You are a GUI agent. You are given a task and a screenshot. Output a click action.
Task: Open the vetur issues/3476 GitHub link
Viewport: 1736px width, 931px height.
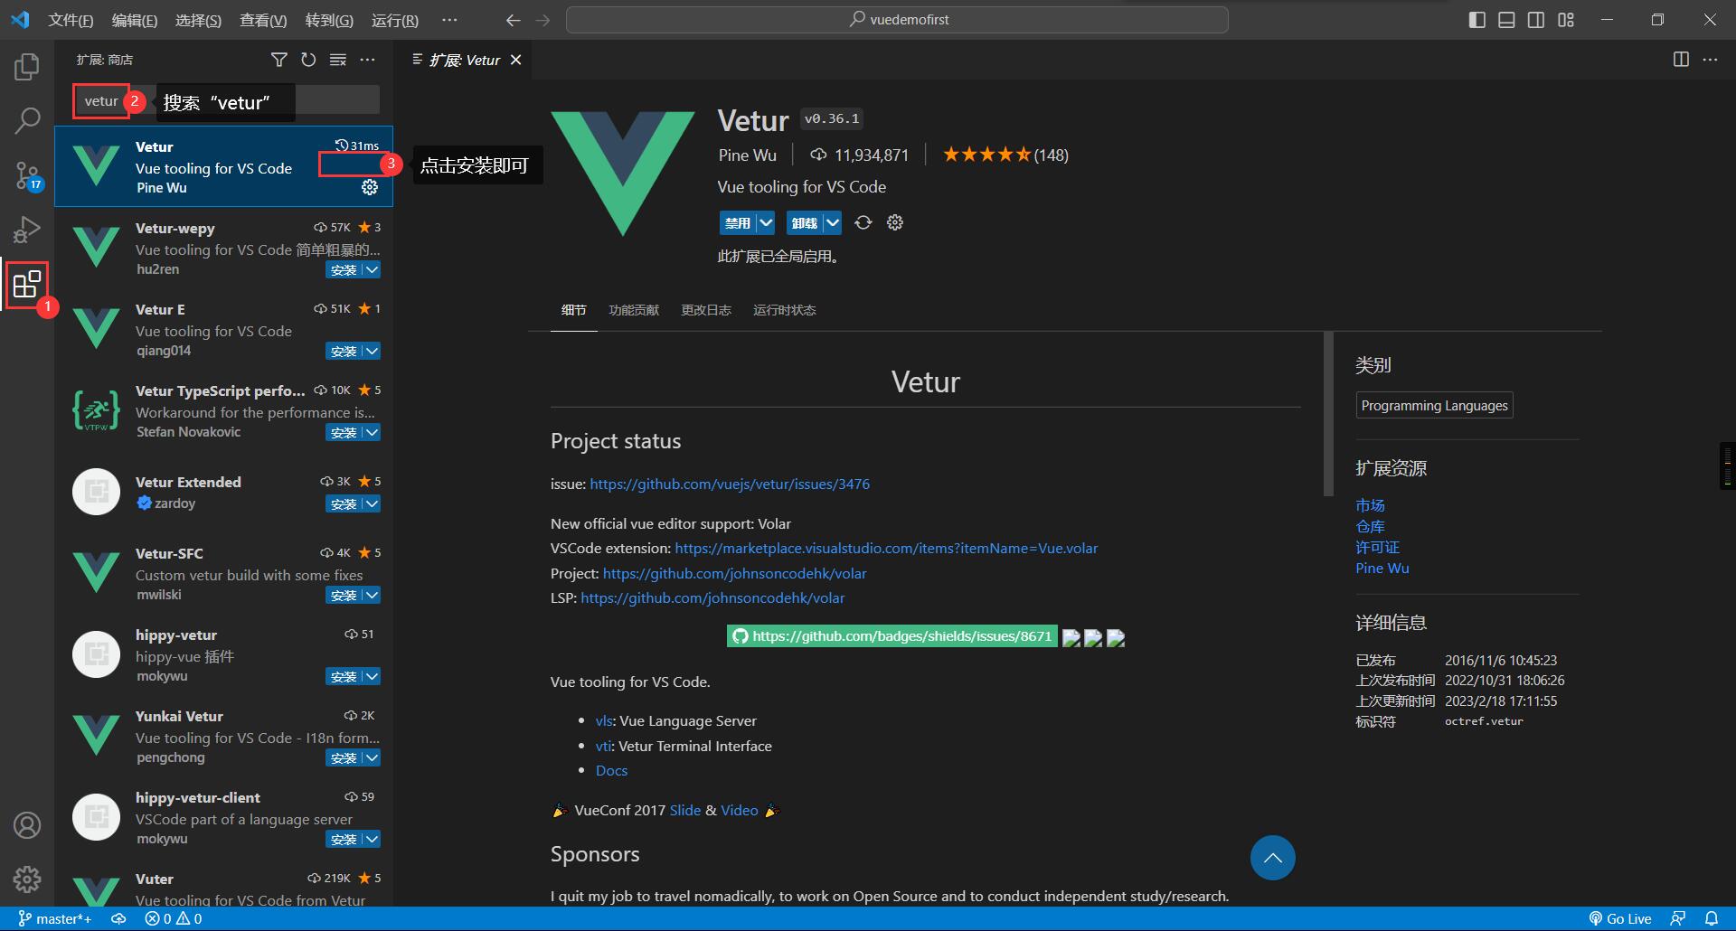click(x=730, y=484)
